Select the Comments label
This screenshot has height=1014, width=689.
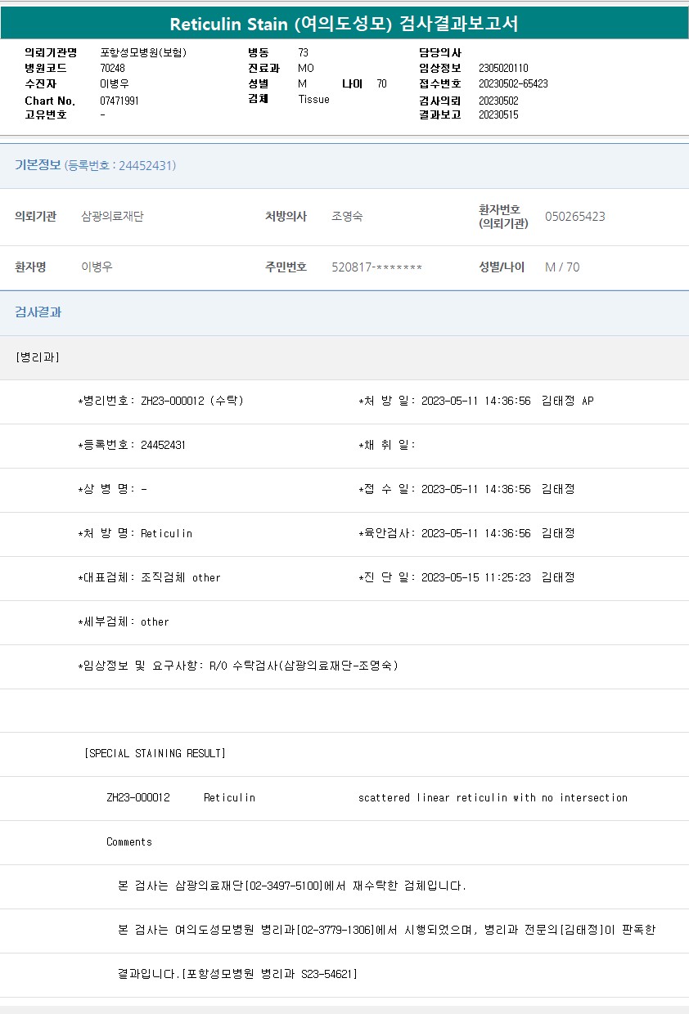tap(129, 841)
